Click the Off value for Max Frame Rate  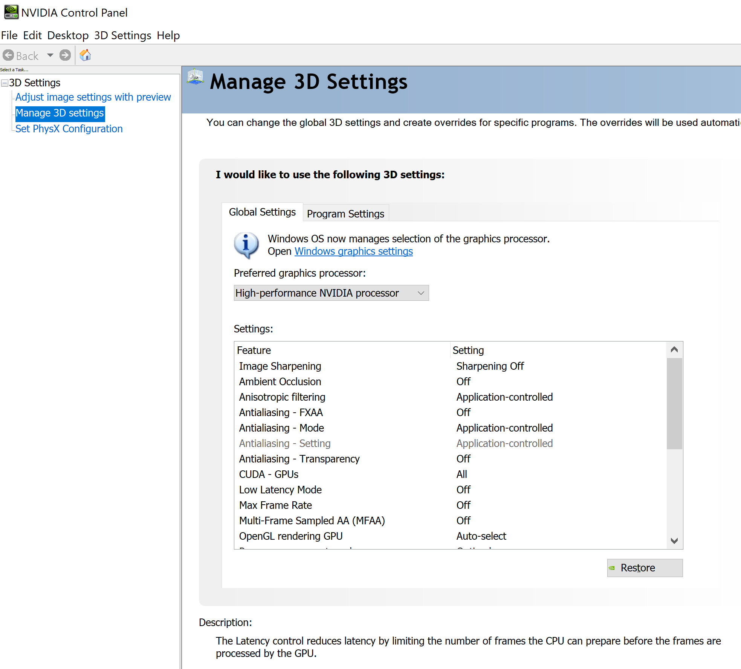(463, 505)
